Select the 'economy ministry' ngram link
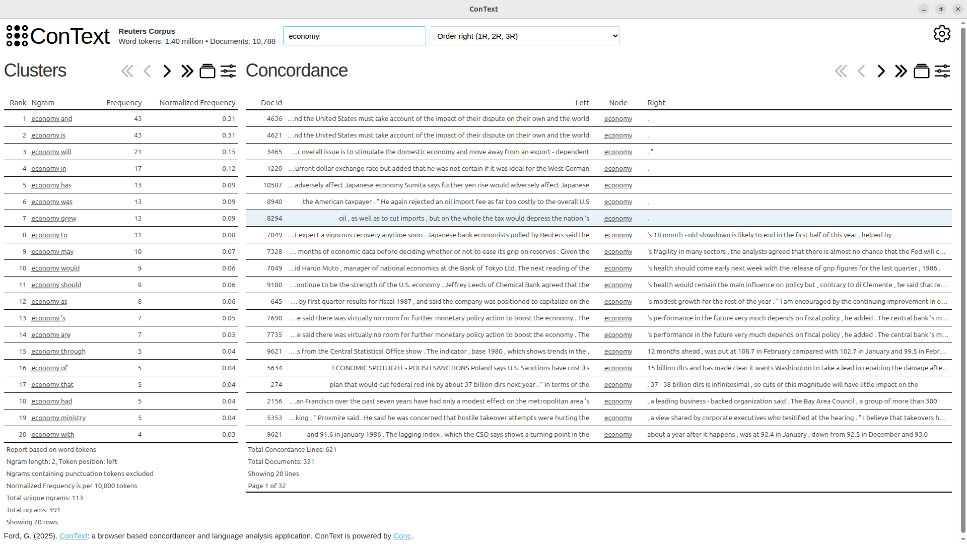The width and height of the screenshot is (967, 544). (x=58, y=418)
